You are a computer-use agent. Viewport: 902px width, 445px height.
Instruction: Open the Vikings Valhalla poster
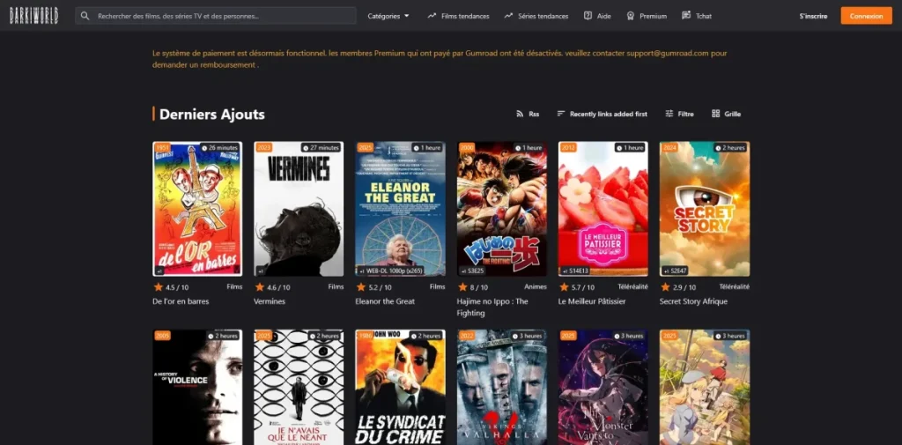pos(501,387)
